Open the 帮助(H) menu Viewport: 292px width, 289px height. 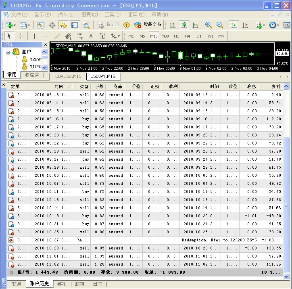click(x=160, y=15)
